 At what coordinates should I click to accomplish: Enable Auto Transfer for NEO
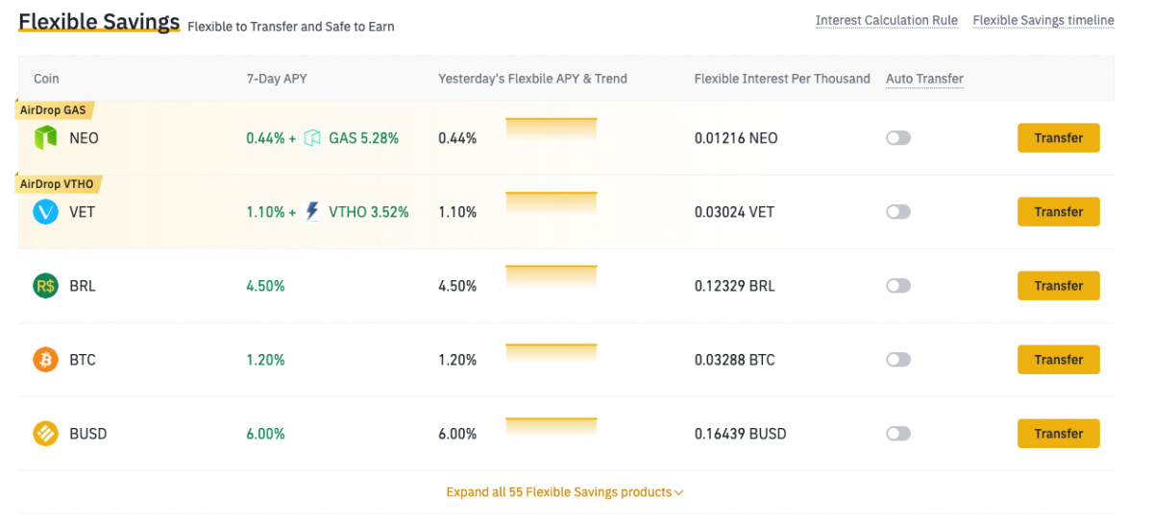click(x=898, y=138)
